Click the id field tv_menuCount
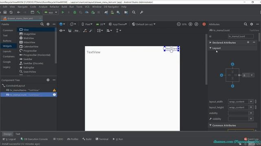 tap(241, 36)
